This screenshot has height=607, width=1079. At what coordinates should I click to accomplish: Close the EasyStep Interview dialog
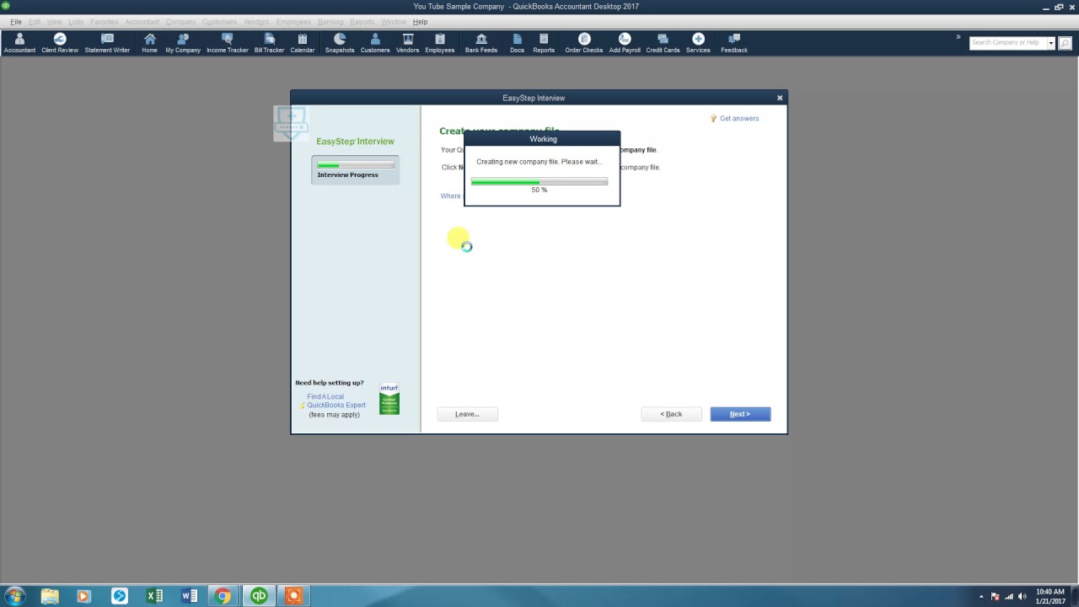pyautogui.click(x=780, y=98)
